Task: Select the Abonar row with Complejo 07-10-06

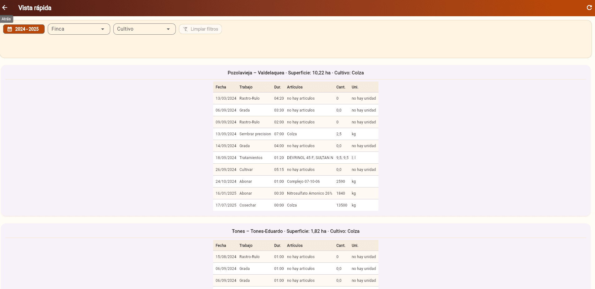Action: click(295, 181)
